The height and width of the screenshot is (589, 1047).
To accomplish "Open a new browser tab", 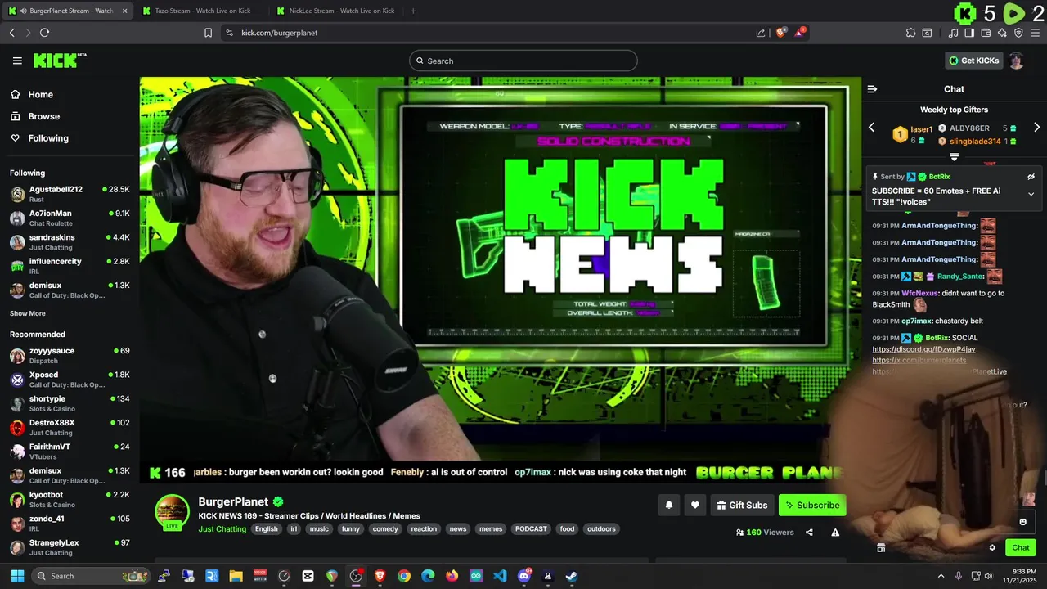I will (413, 11).
